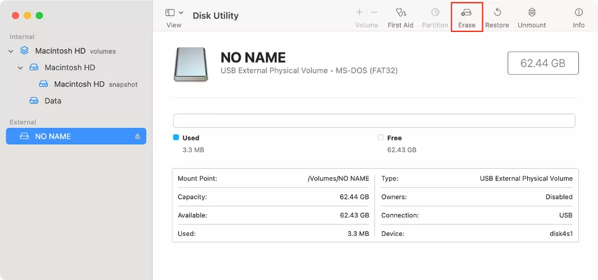Image resolution: width=598 pixels, height=280 pixels.
Task: Click the Restore toolbar icon
Action: (x=497, y=13)
